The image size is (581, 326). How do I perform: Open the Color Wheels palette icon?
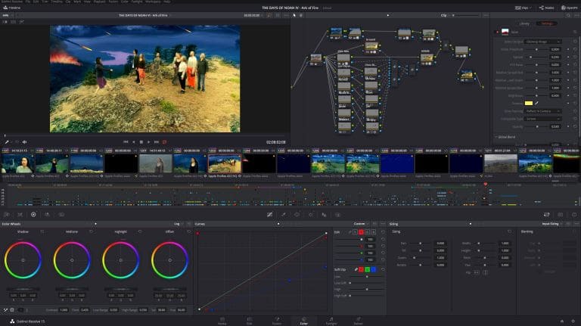[x=33, y=215]
